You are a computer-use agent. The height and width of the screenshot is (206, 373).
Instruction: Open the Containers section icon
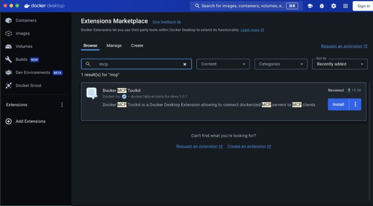[9, 20]
